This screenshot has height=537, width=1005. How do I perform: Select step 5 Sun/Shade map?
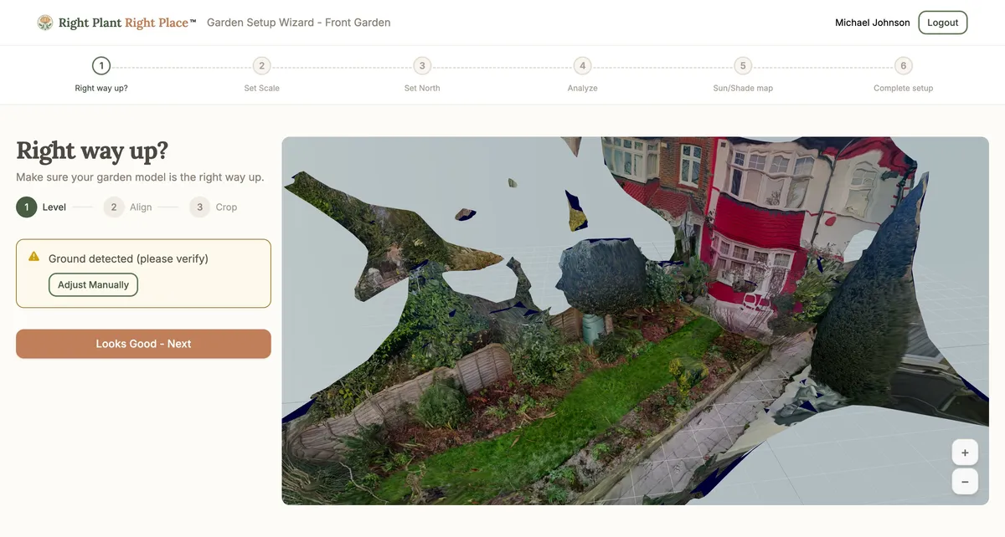743,66
